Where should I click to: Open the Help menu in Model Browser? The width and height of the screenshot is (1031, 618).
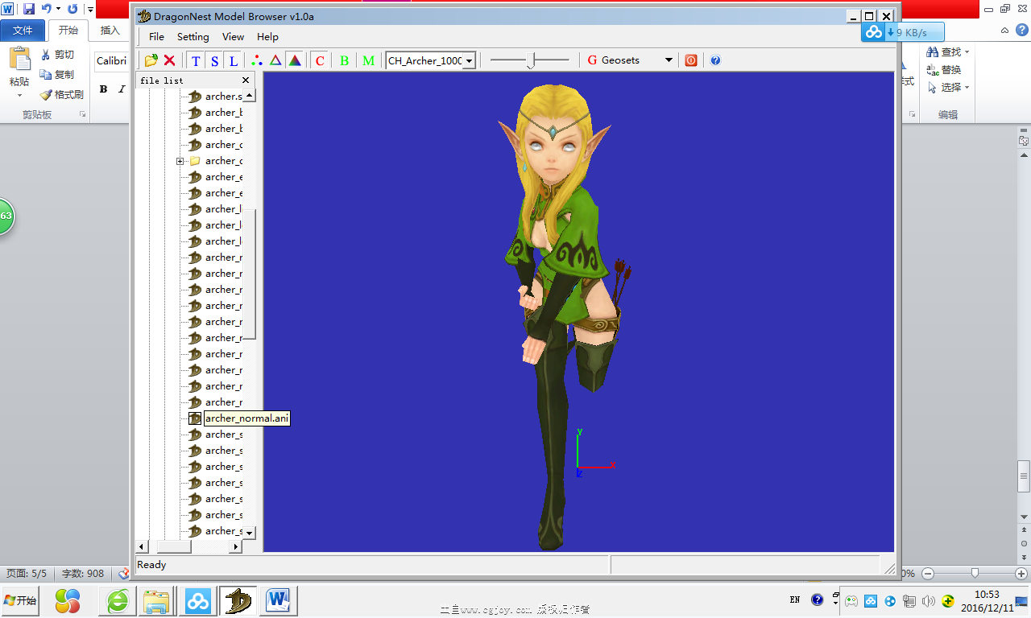click(267, 36)
